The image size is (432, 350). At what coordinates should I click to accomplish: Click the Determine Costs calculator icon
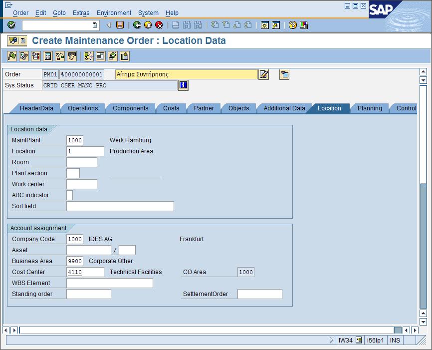(x=48, y=56)
